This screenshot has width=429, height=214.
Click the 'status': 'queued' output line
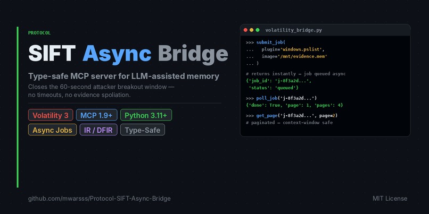(274, 88)
